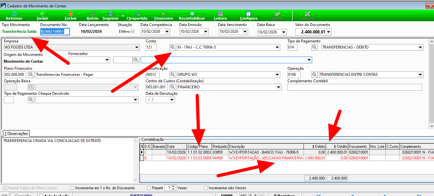Open the Ctrapartida function

pos(137,16)
